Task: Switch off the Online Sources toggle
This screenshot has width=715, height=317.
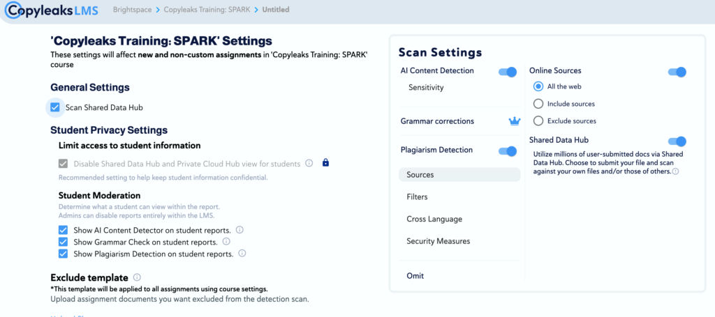Action: (x=677, y=71)
